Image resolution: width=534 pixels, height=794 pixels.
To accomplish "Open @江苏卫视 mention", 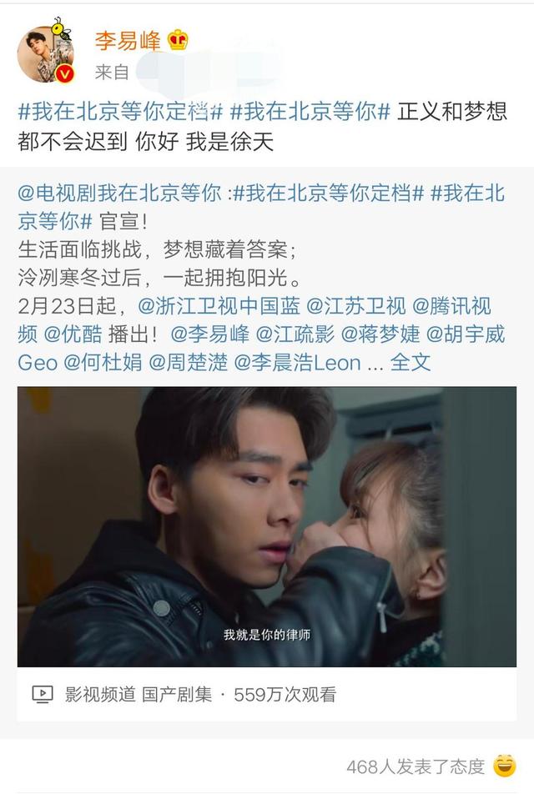I will [x=356, y=306].
